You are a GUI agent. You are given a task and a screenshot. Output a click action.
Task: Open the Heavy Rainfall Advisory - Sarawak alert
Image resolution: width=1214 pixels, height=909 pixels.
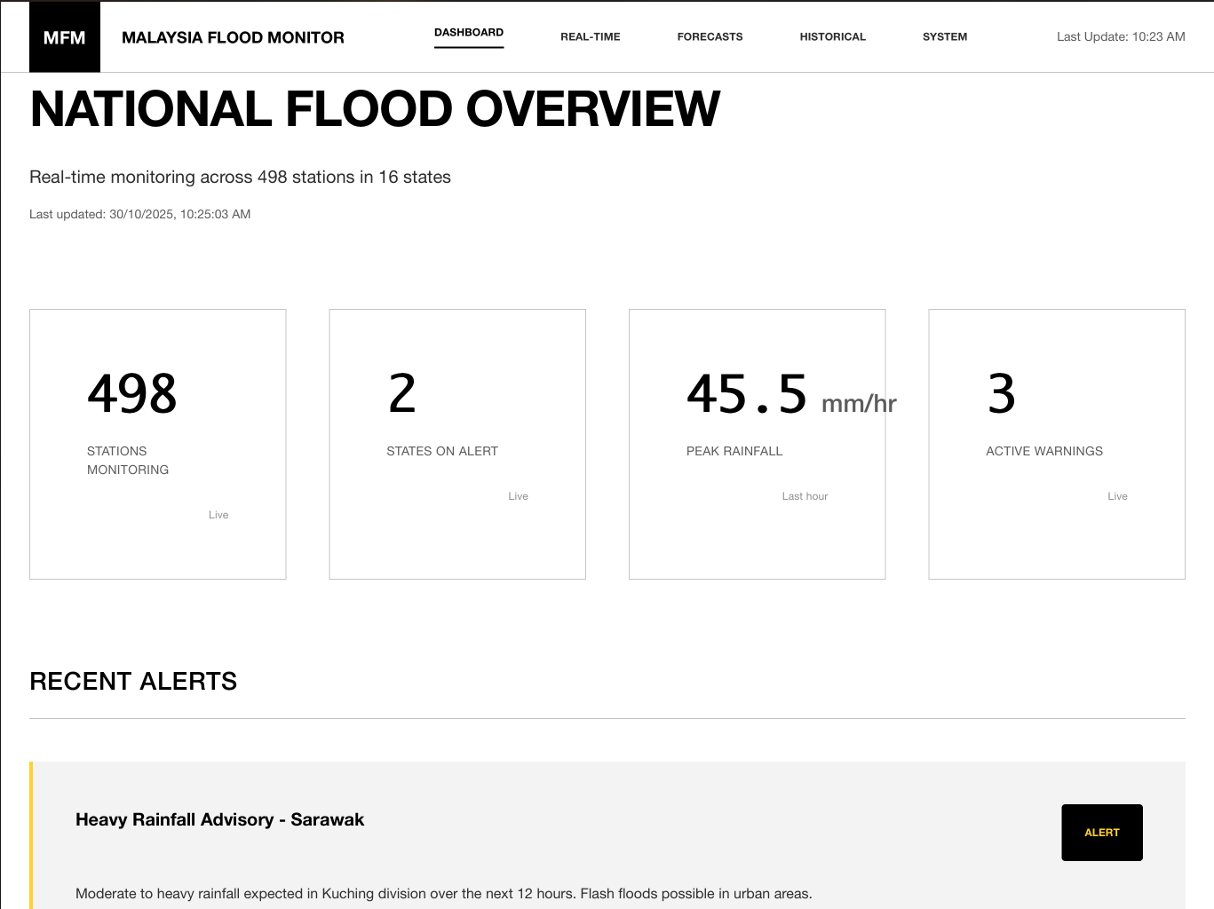pos(219,819)
